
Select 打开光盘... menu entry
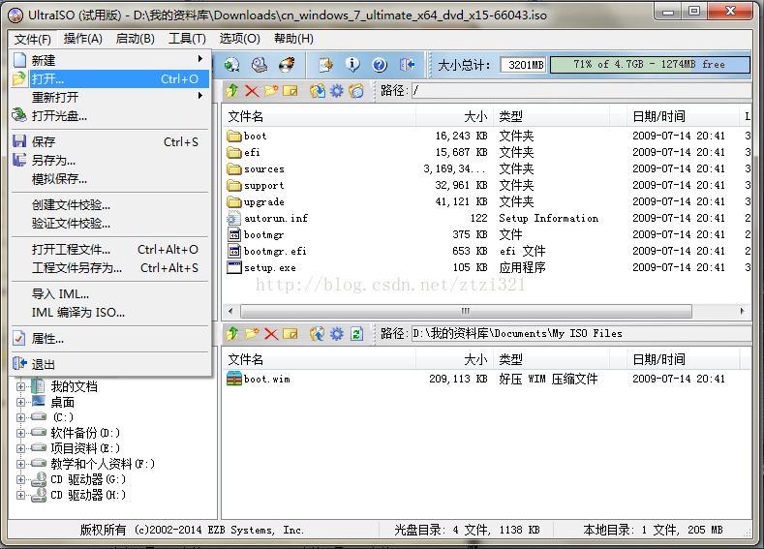click(110, 116)
